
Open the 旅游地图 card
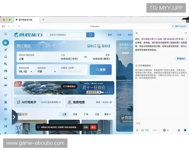coord(89,102)
